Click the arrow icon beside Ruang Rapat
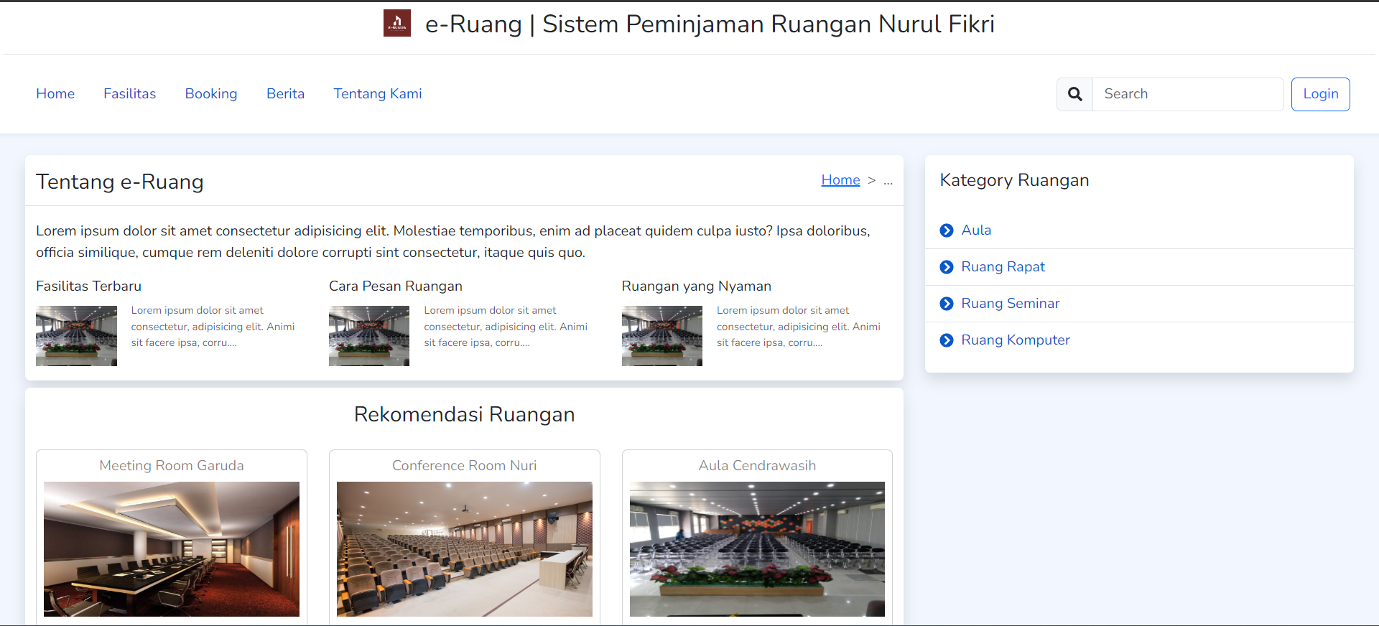This screenshot has width=1379, height=626. [947, 267]
